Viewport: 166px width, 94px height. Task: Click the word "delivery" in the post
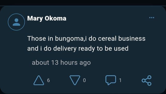coord(65,49)
